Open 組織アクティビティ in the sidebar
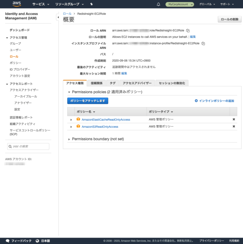 [22, 124]
